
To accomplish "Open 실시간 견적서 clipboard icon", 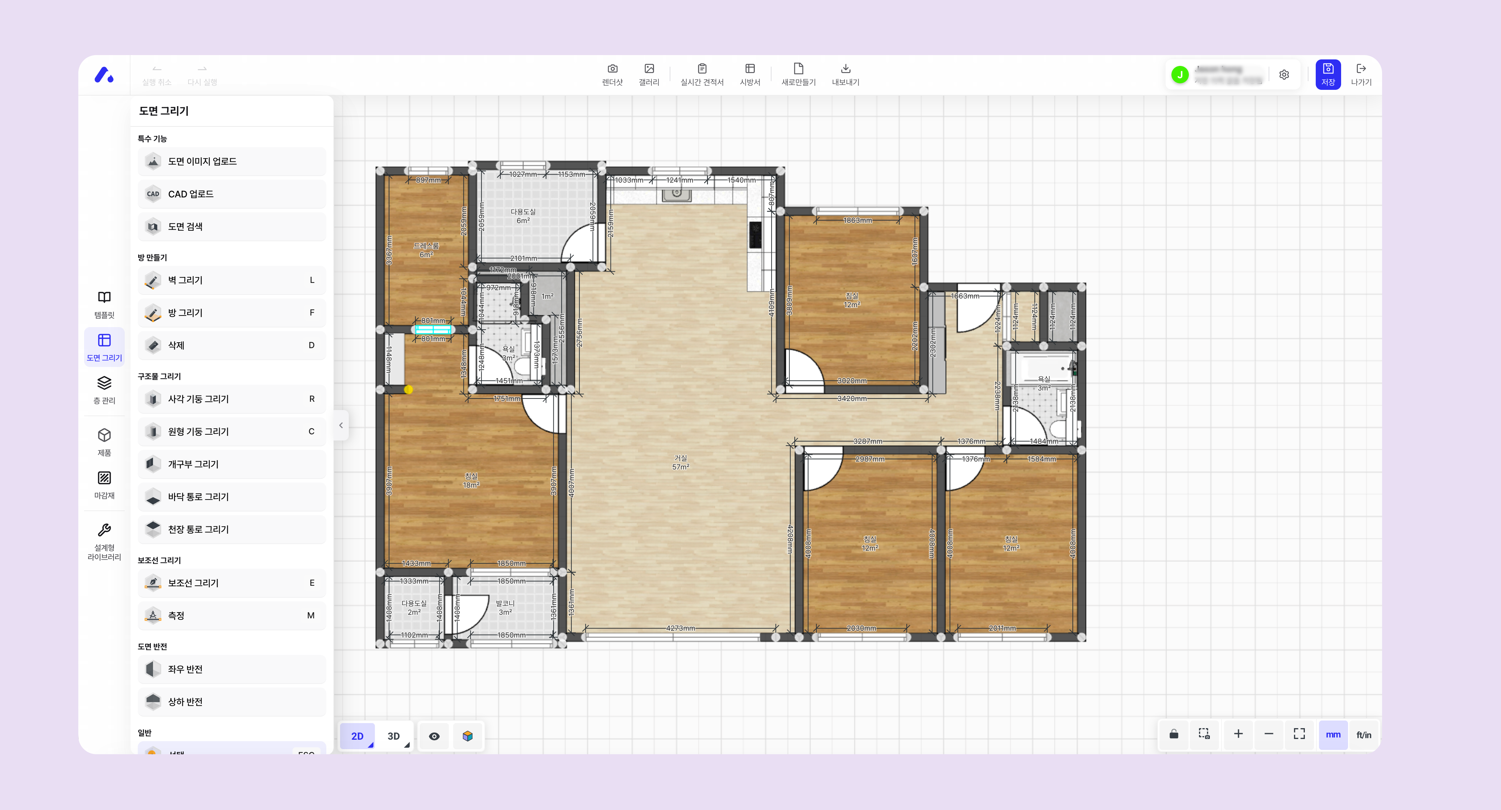I will click(x=702, y=69).
